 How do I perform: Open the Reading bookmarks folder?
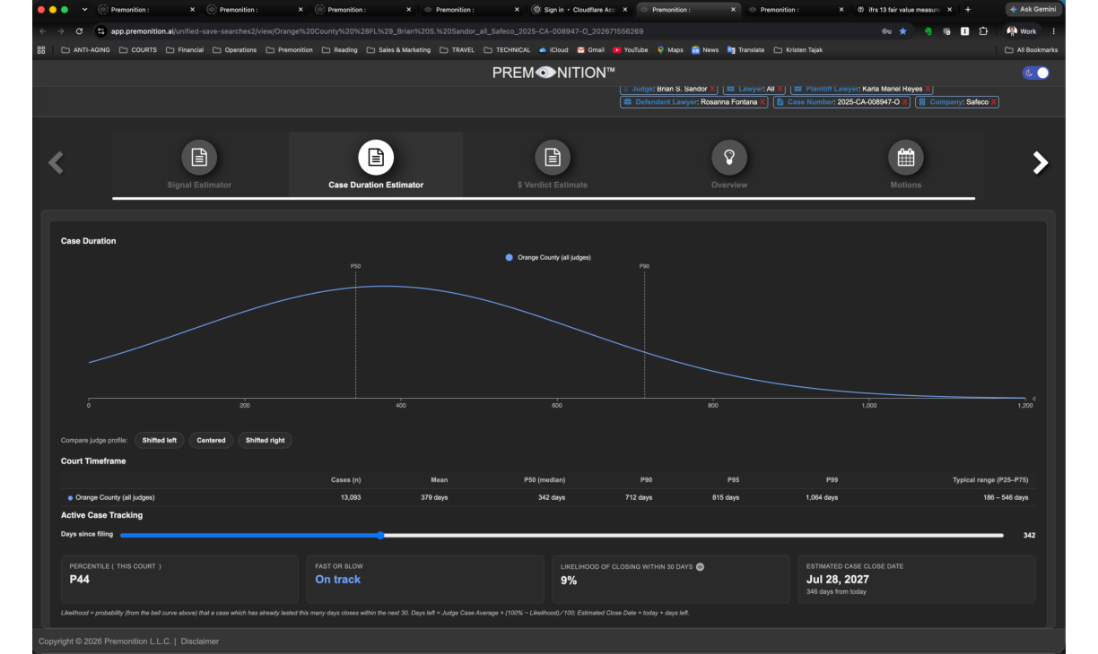(x=339, y=50)
